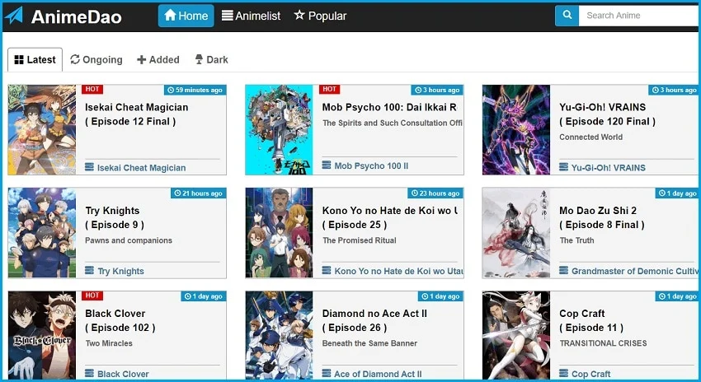701x382 pixels.
Task: Click the list icon beside Black Clover link
Action: (89, 374)
